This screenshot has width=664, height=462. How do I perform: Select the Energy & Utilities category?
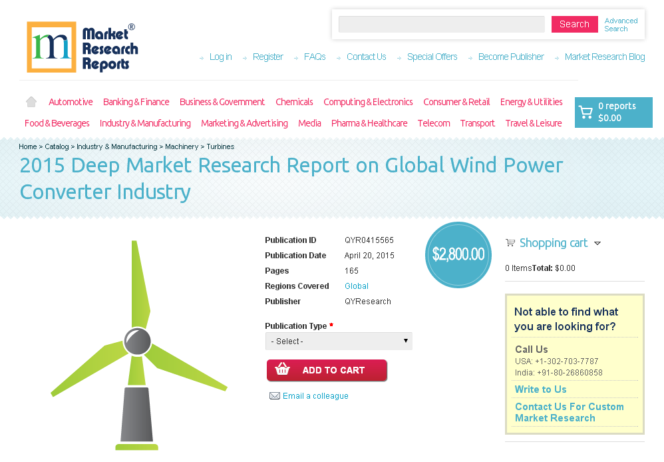[x=531, y=101]
